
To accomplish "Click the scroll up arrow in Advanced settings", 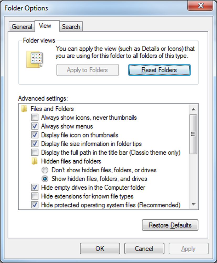I will 193,109.
